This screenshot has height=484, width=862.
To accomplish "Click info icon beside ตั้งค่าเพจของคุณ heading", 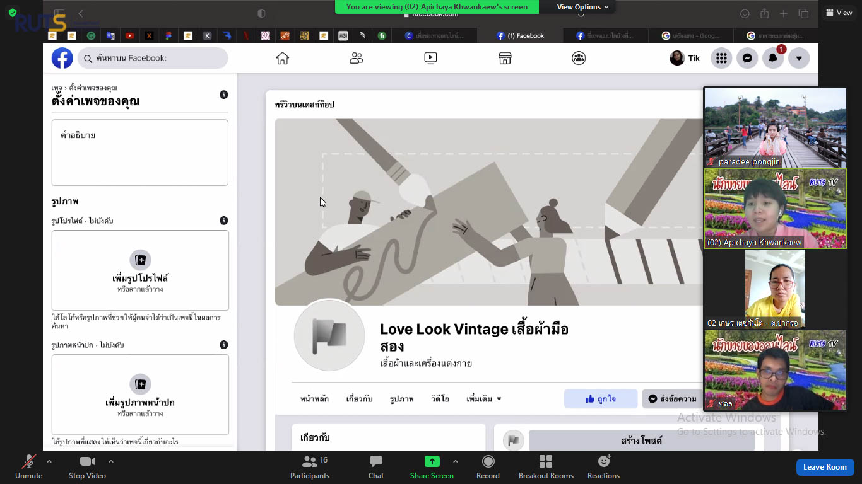I will (223, 95).
